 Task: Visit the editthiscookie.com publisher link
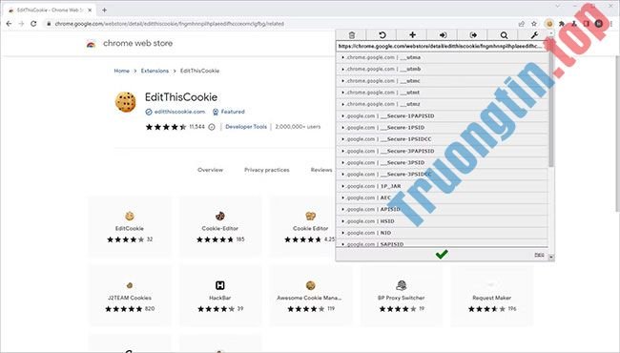(x=179, y=112)
